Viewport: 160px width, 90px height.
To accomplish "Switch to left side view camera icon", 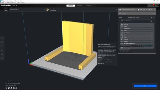I will (x=14, y=88).
